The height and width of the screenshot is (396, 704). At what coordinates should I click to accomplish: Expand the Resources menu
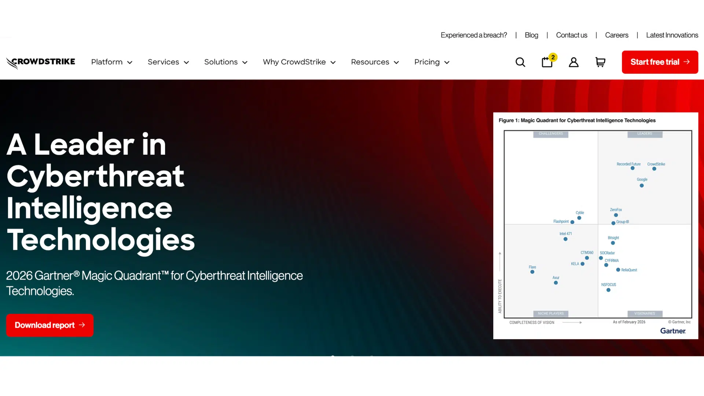(375, 62)
